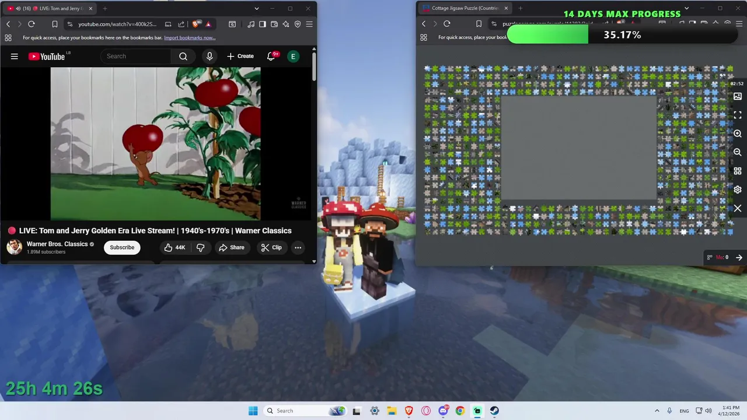Select the Cottage Jigsaw Puzzle tab
Image resolution: width=747 pixels, height=420 pixels.
click(x=465, y=8)
